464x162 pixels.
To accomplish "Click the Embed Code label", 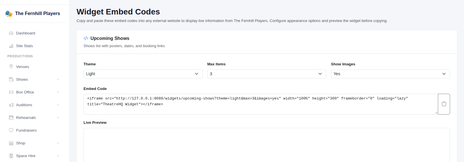I will click(x=95, y=89).
